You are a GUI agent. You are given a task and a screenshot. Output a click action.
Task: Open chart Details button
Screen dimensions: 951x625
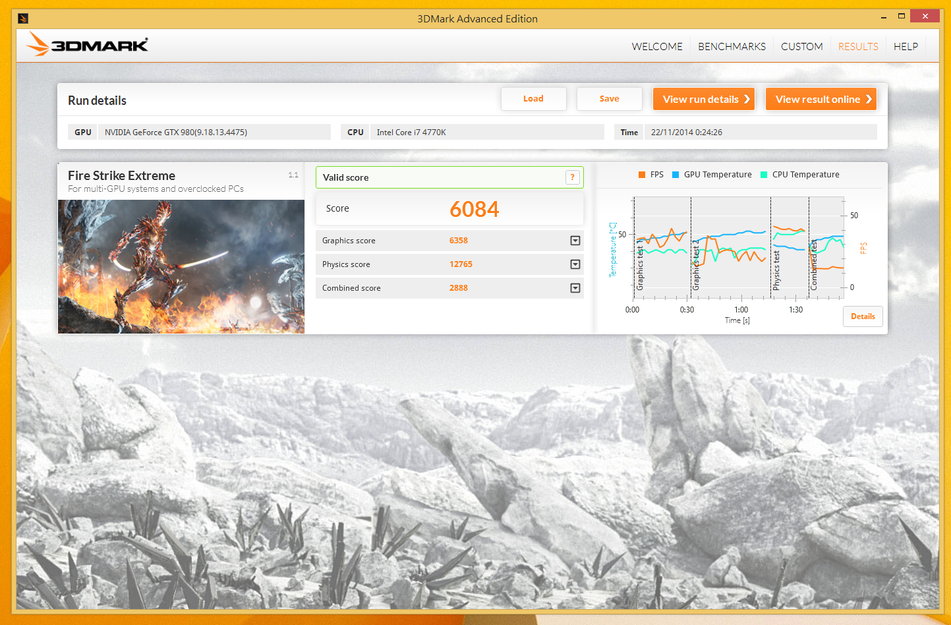click(x=863, y=316)
